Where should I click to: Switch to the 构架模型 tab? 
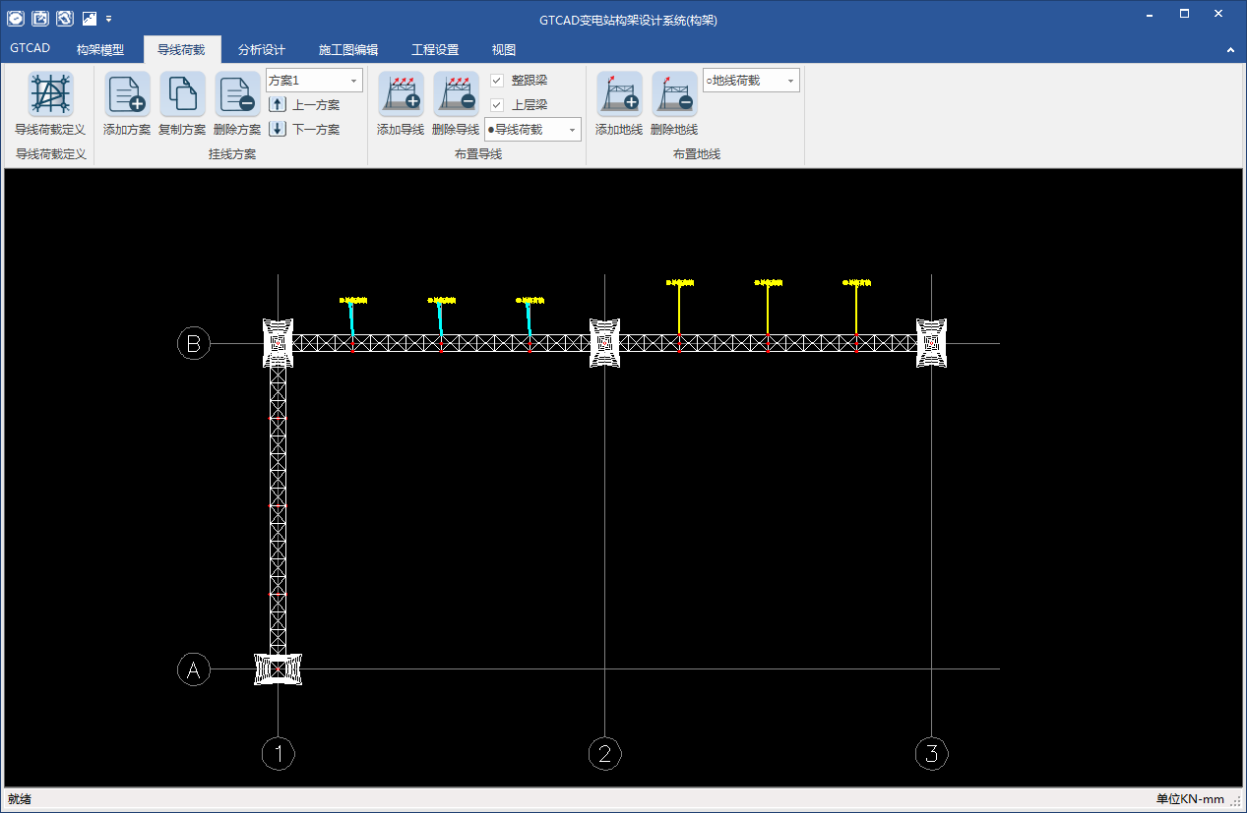pyautogui.click(x=100, y=50)
